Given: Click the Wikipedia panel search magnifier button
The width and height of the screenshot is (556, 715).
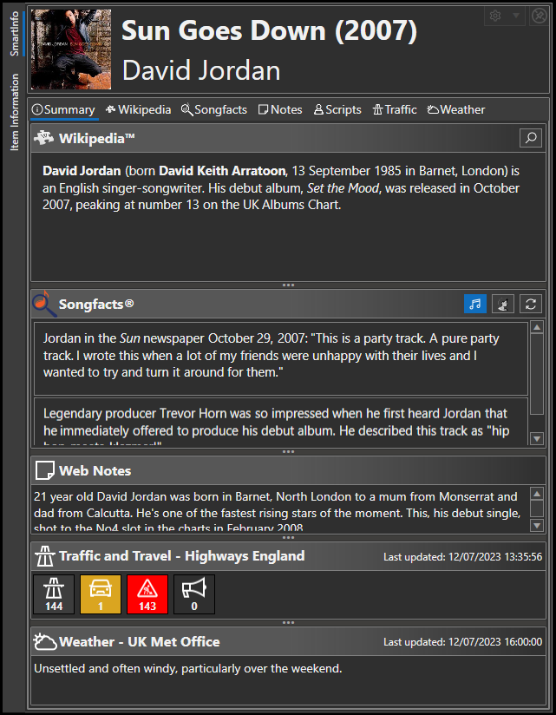Looking at the screenshot, I should pos(531,138).
